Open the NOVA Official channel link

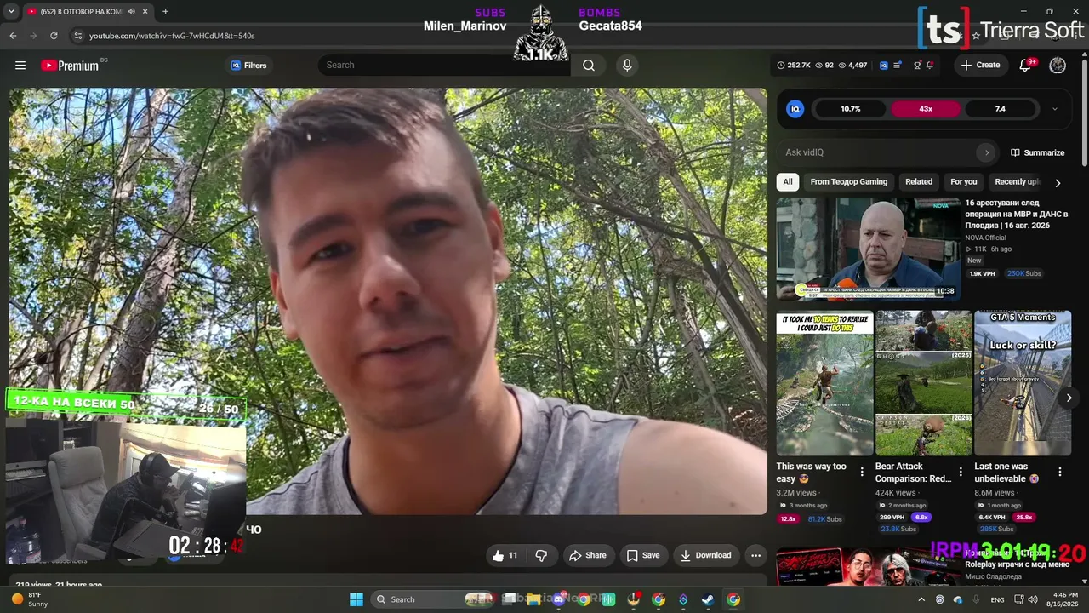(985, 238)
